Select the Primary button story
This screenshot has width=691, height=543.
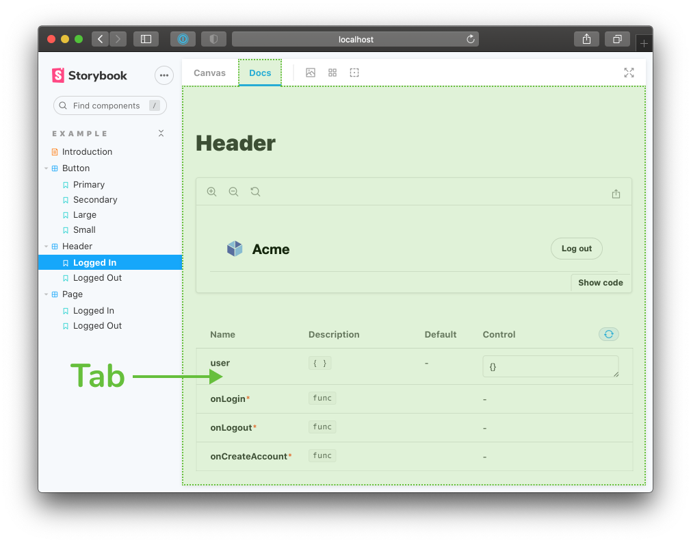tap(88, 184)
